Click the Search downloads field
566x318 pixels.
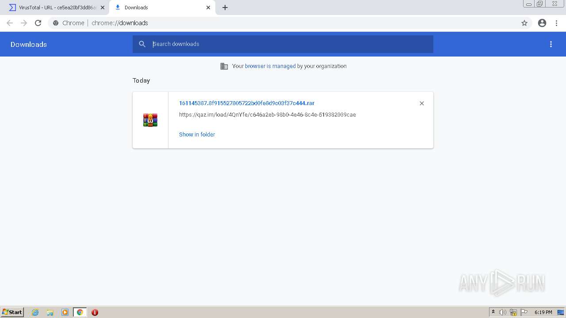coord(283,44)
